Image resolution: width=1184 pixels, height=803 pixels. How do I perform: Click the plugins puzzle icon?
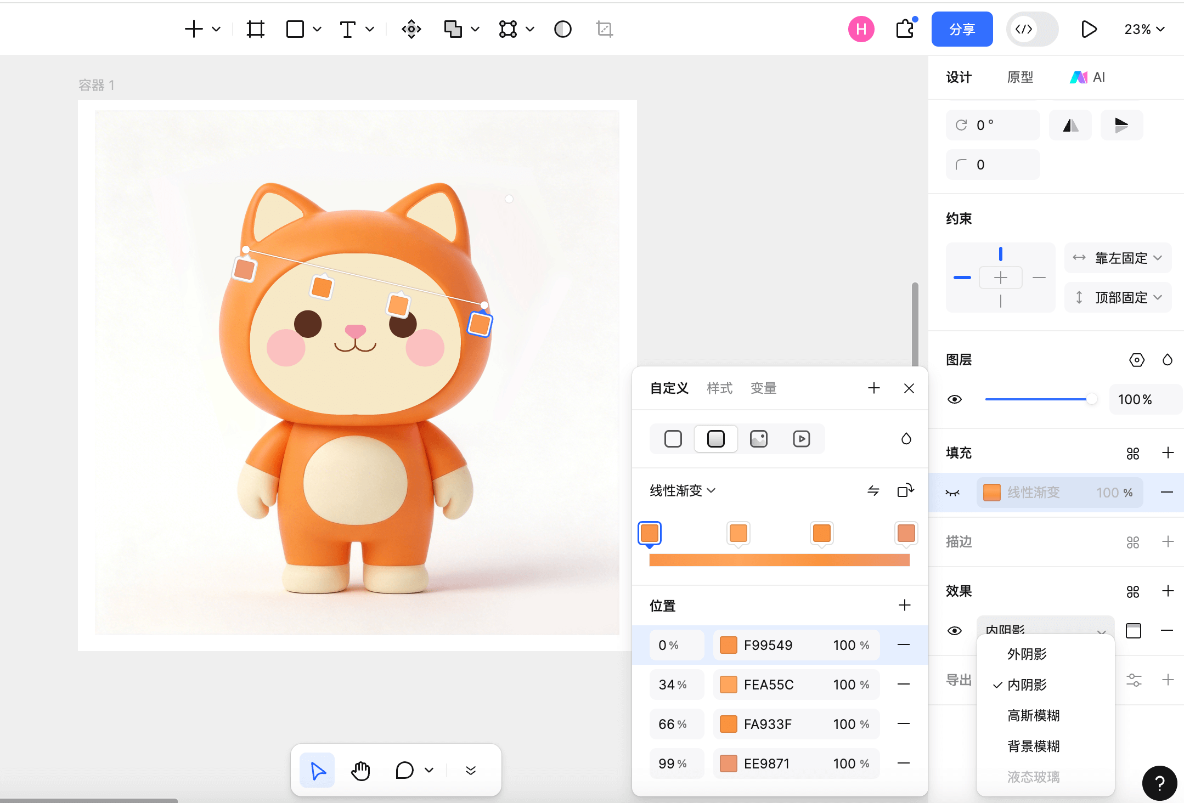click(905, 29)
